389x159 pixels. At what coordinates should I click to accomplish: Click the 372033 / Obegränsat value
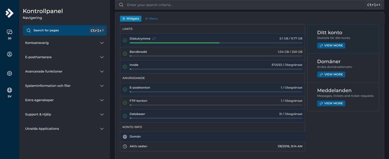(287, 65)
